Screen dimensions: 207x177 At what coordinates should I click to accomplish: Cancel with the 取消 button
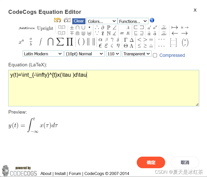coord(185,162)
